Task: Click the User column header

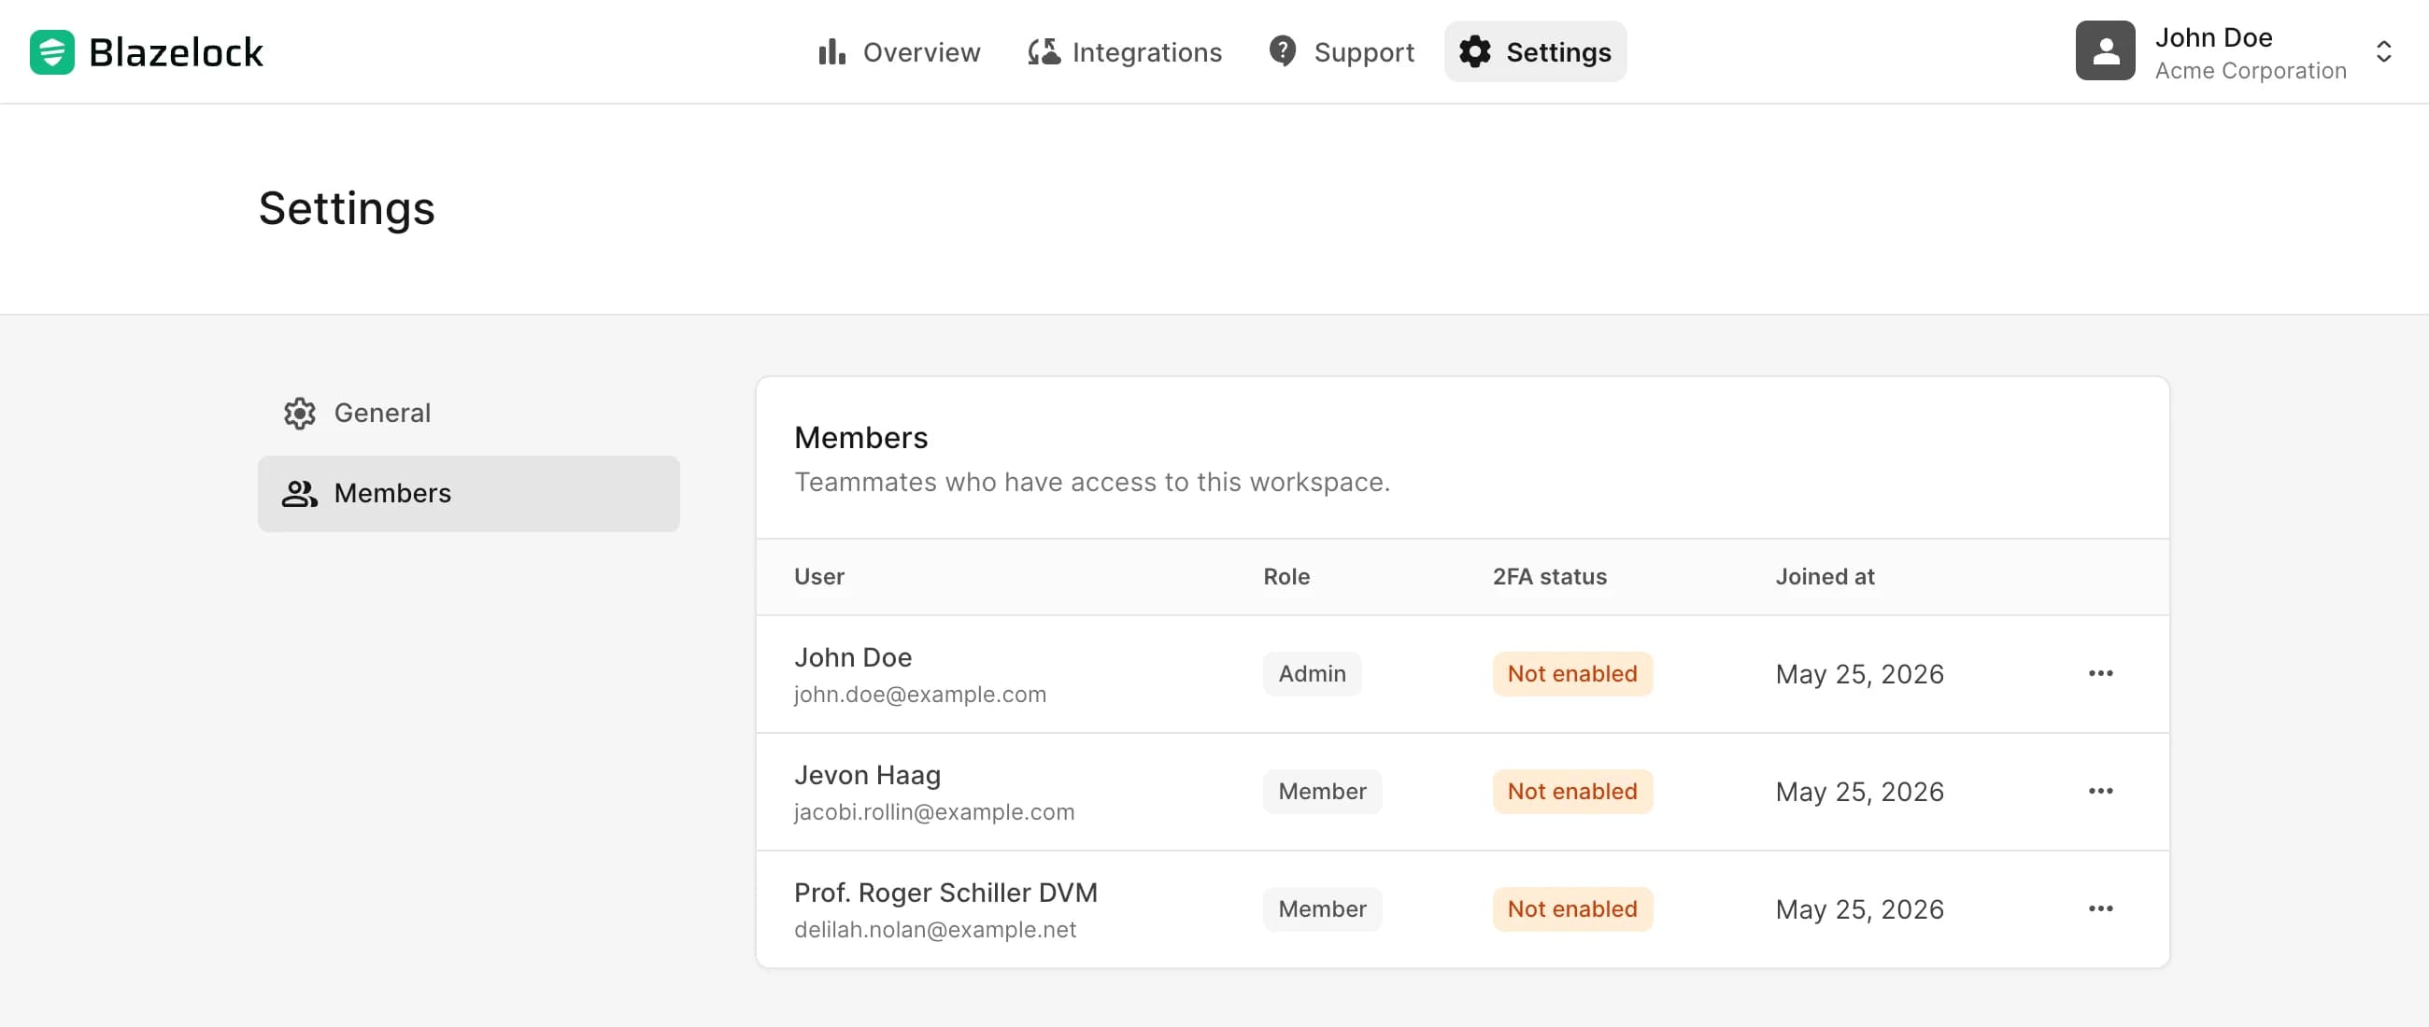Action: [818, 577]
